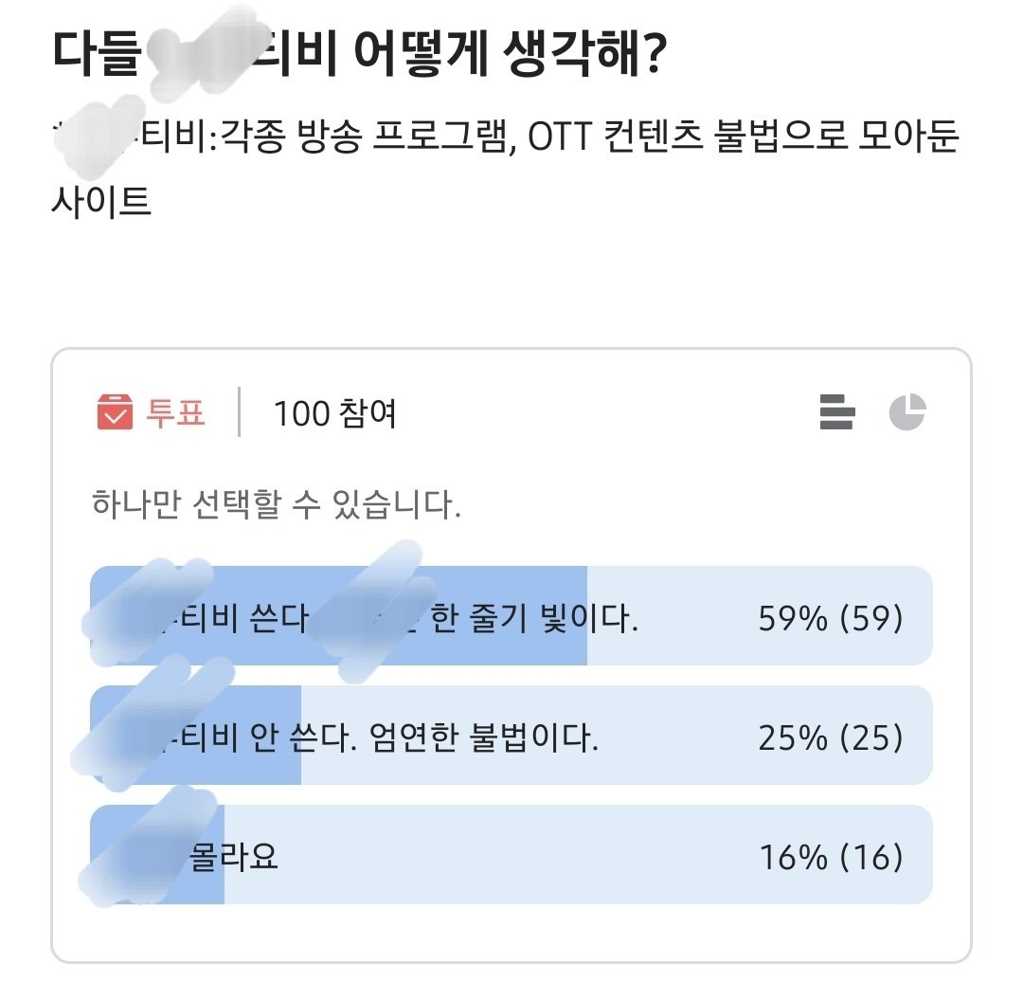1023x1001 pixels.
Task: Click the 59% (59) result figure
Action: pos(831,618)
